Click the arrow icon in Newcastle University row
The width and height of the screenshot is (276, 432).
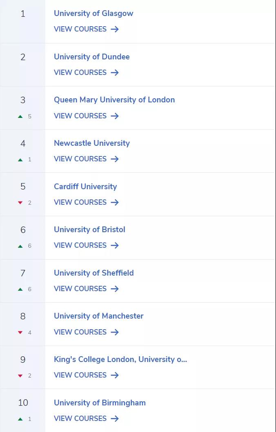coord(114,159)
